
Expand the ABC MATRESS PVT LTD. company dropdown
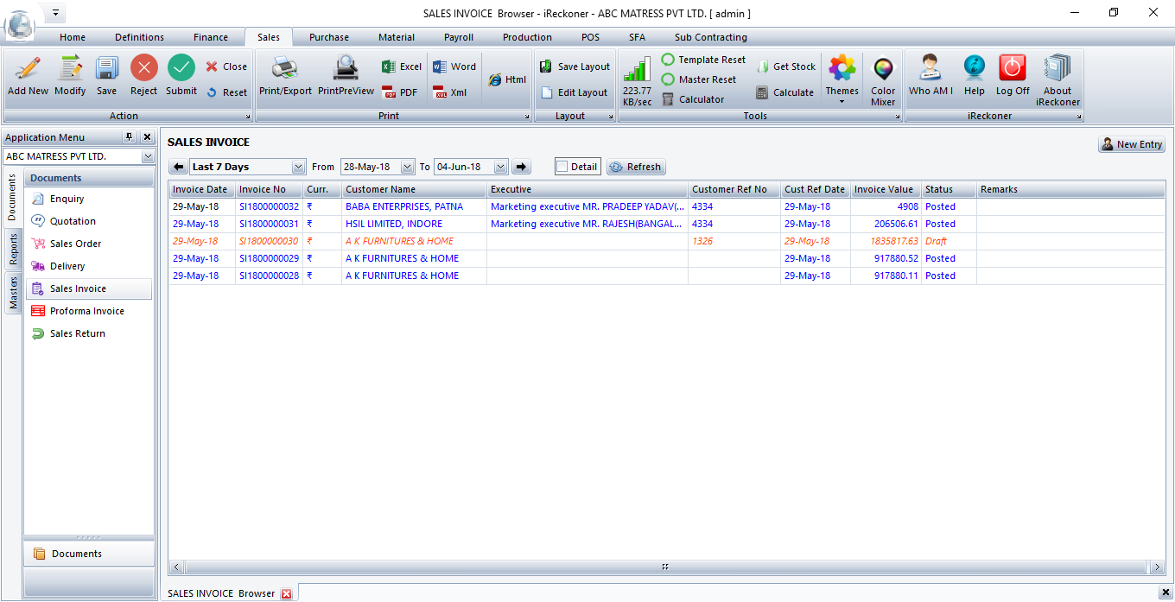click(148, 157)
